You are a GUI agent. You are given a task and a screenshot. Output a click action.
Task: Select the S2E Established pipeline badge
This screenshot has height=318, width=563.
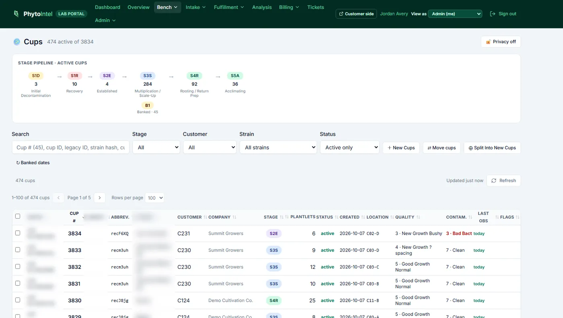(x=107, y=76)
